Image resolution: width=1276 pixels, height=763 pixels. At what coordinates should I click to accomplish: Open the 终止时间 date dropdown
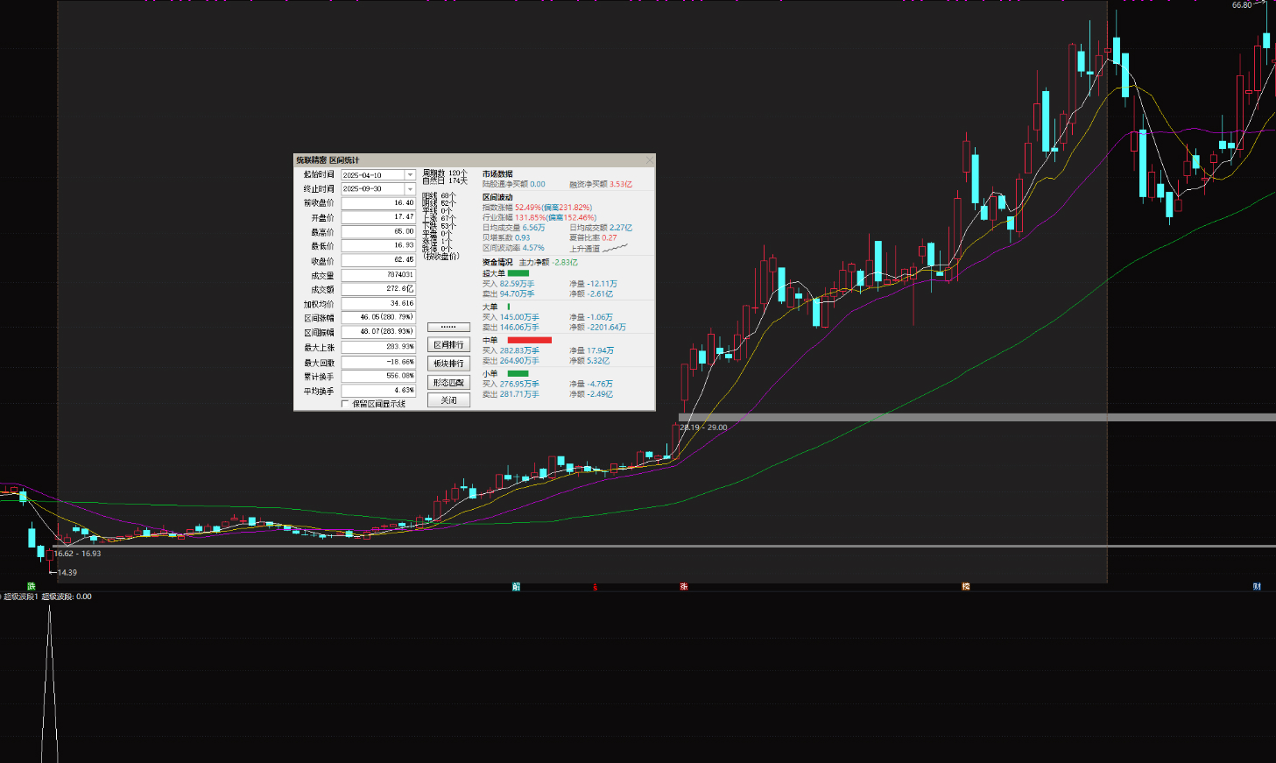coord(410,189)
